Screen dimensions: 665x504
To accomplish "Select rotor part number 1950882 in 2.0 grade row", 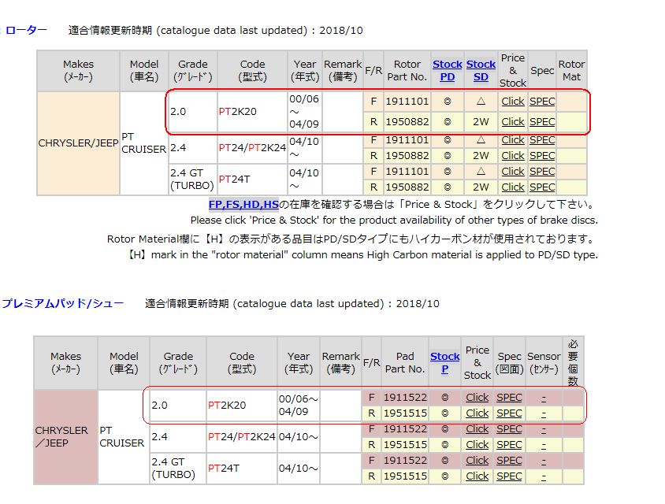I will tap(407, 121).
